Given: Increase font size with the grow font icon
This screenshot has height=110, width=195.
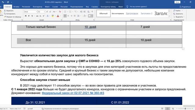Looking at the screenshot, I should 47,12.
